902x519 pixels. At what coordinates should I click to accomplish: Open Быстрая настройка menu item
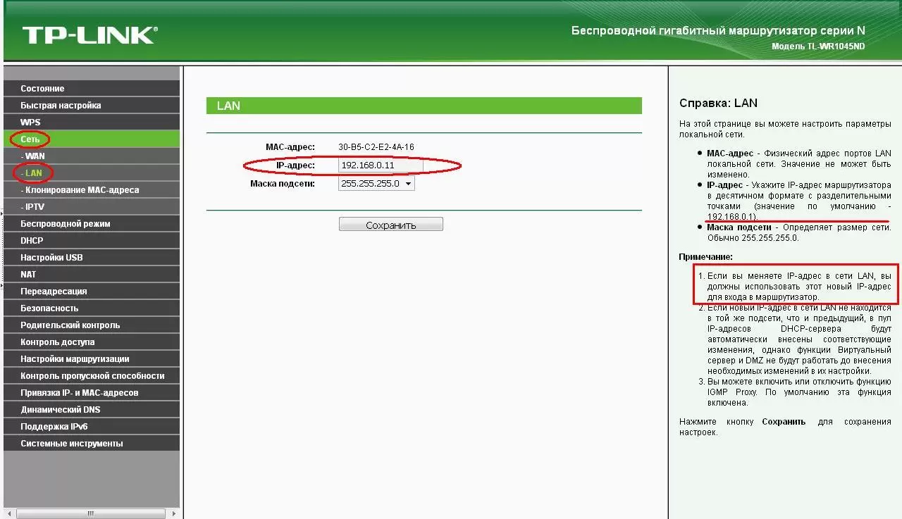(61, 106)
